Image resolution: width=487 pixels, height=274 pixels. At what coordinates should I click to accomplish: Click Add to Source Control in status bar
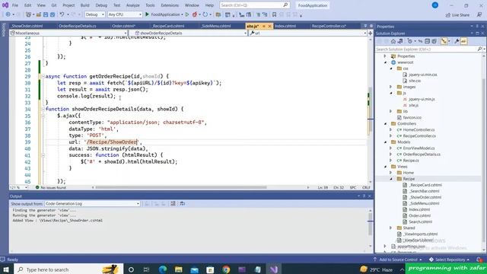pos(397,260)
